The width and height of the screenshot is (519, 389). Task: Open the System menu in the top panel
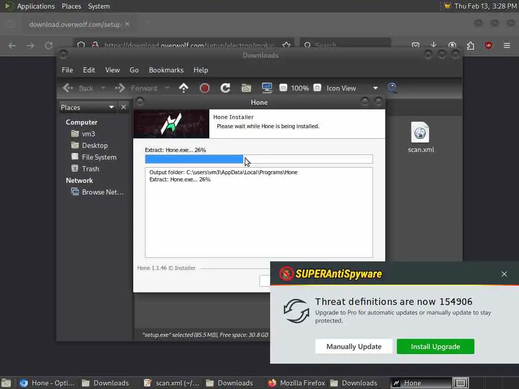99,6
